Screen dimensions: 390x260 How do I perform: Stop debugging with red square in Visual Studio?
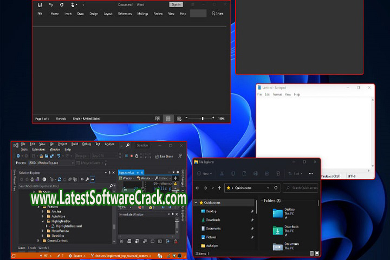tap(132, 156)
